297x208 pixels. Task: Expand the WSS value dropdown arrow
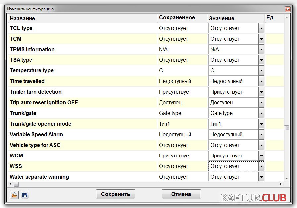(261, 166)
